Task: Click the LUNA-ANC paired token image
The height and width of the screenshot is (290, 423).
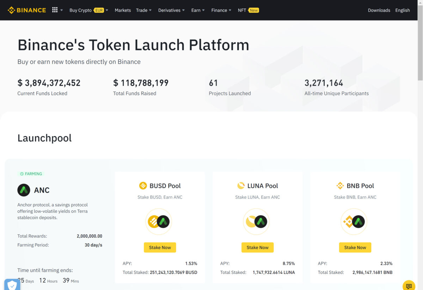Action: pos(256,222)
